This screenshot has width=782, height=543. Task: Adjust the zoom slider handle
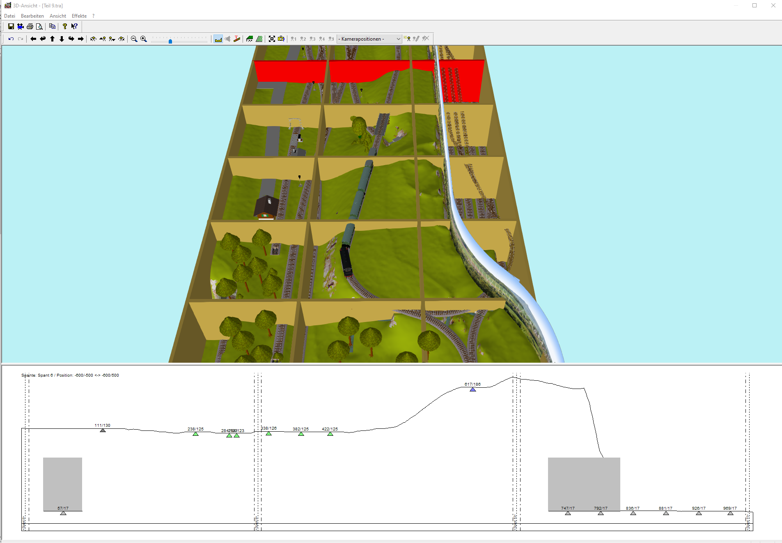pos(170,41)
